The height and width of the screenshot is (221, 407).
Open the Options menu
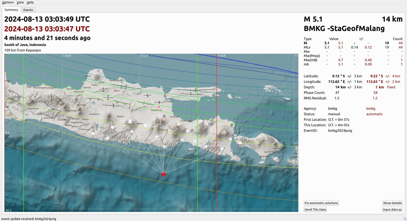coord(8,2)
